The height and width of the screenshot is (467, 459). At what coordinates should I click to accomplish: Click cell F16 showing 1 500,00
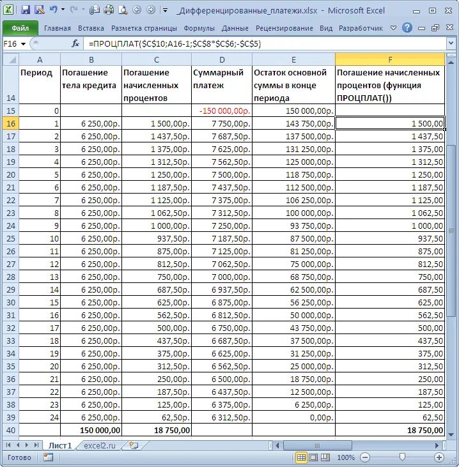pyautogui.click(x=390, y=123)
